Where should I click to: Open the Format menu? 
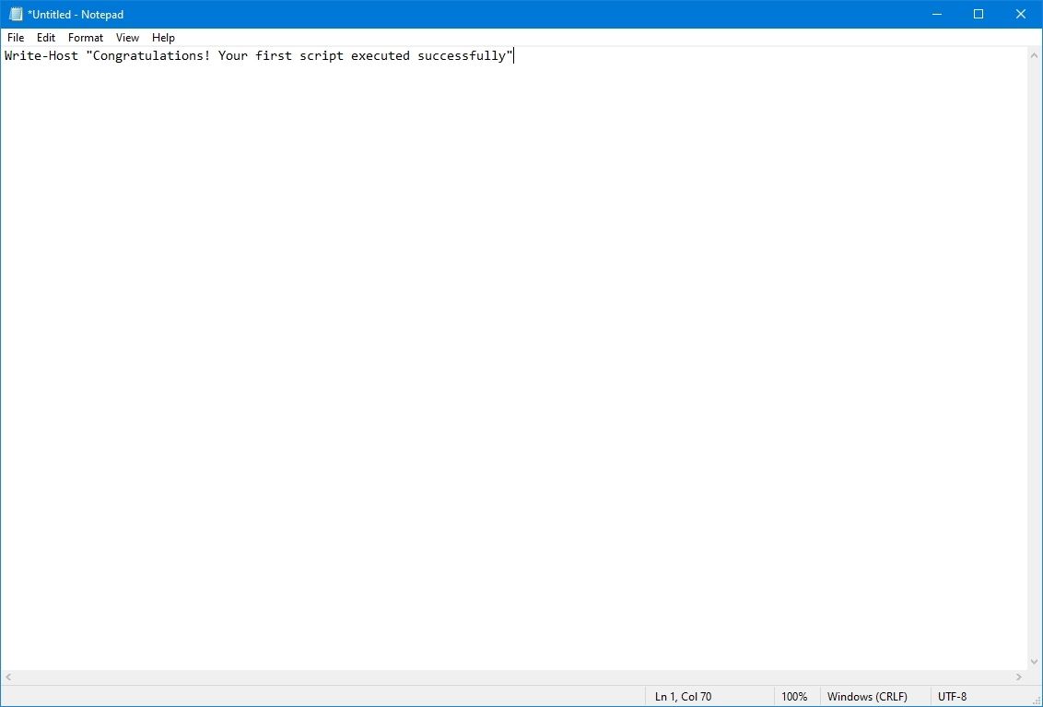coord(85,38)
